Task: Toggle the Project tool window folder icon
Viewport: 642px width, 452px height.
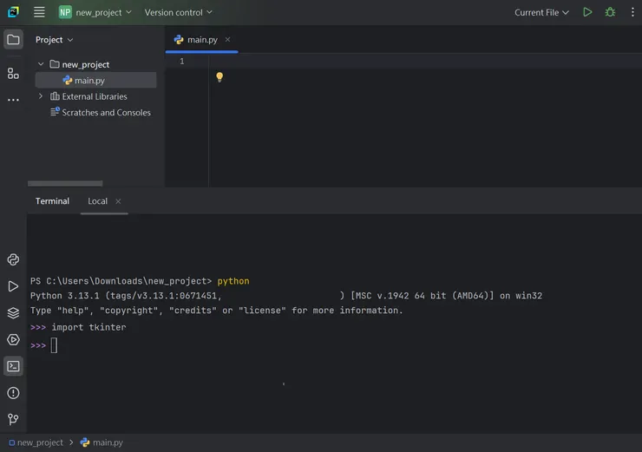Action: tap(13, 39)
